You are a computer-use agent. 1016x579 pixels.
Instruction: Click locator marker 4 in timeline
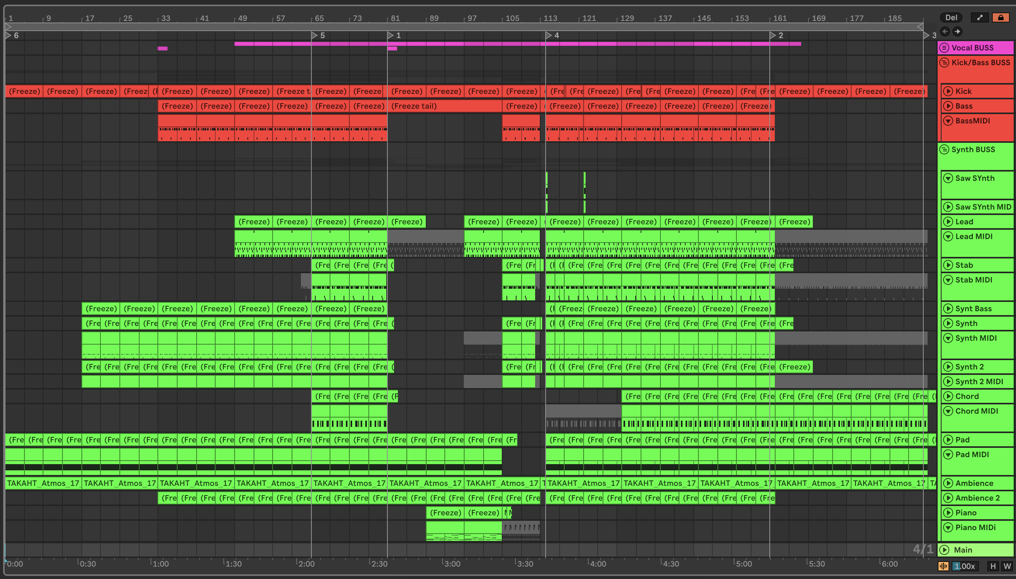(x=548, y=35)
